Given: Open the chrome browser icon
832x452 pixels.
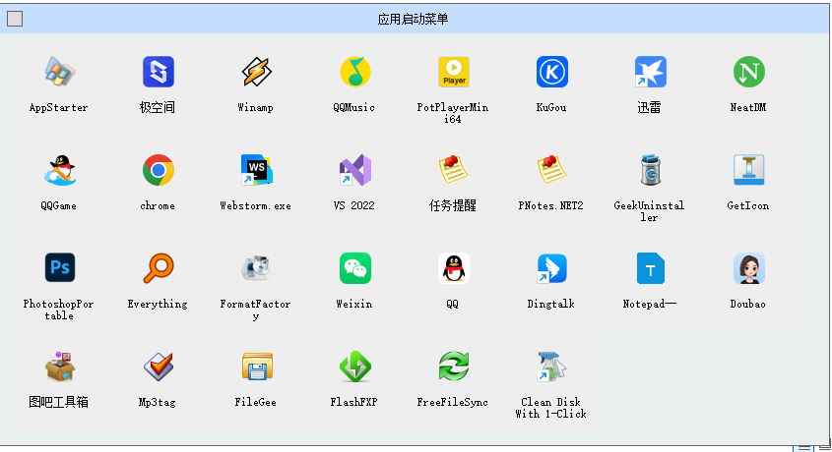Looking at the screenshot, I should pyautogui.click(x=159, y=170).
